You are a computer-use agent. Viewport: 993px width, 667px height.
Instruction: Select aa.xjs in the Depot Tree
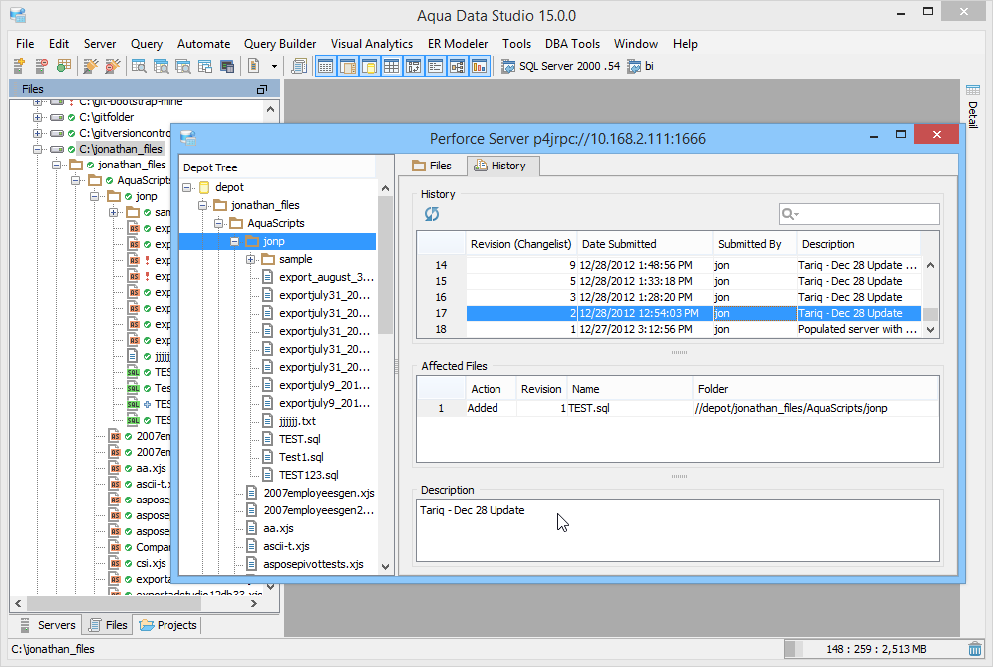[278, 528]
